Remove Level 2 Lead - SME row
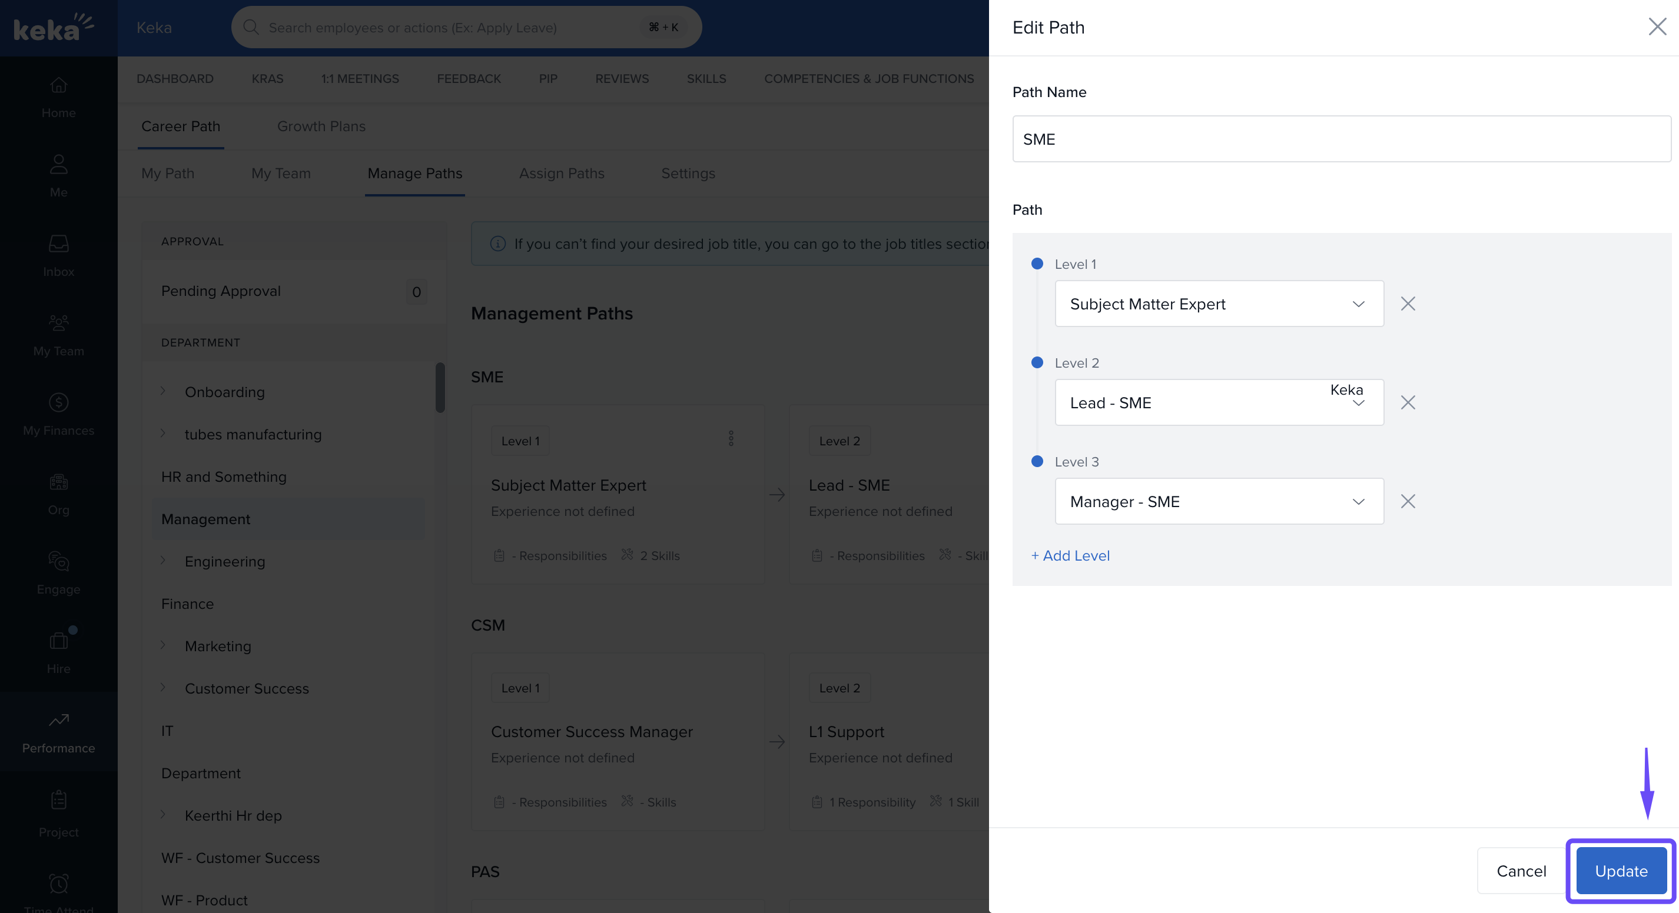1679x913 pixels. pyautogui.click(x=1408, y=402)
